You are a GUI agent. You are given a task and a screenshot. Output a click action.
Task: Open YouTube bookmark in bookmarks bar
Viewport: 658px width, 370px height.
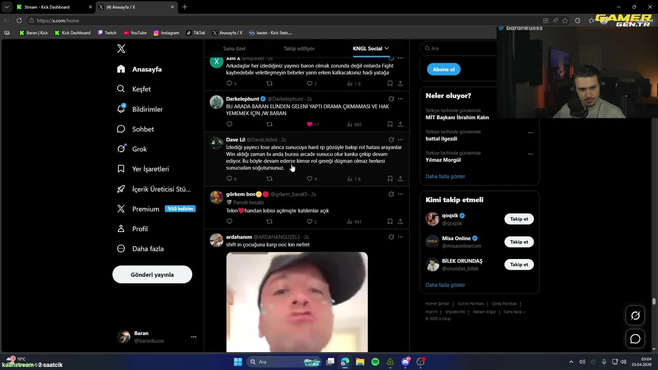[x=135, y=33]
